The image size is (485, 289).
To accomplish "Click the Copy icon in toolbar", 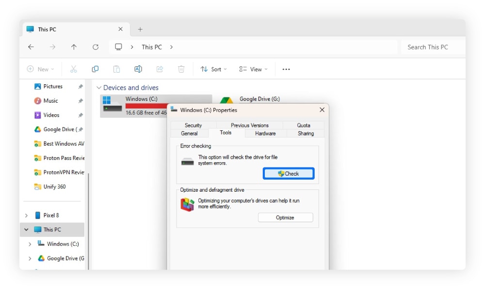I will [x=95, y=69].
